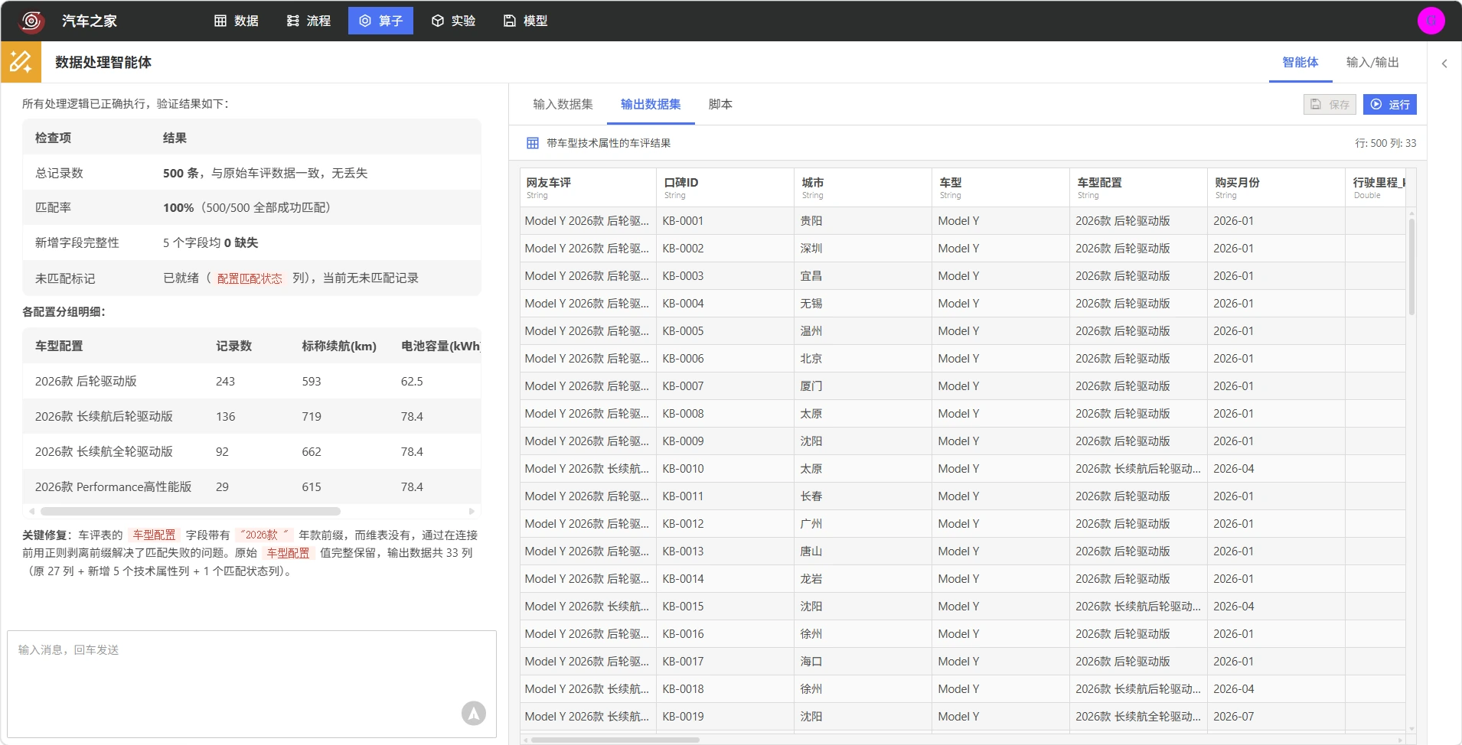This screenshot has height=745, width=1462.
Task: Click the summary table left scroll arrow
Action: pyautogui.click(x=31, y=511)
